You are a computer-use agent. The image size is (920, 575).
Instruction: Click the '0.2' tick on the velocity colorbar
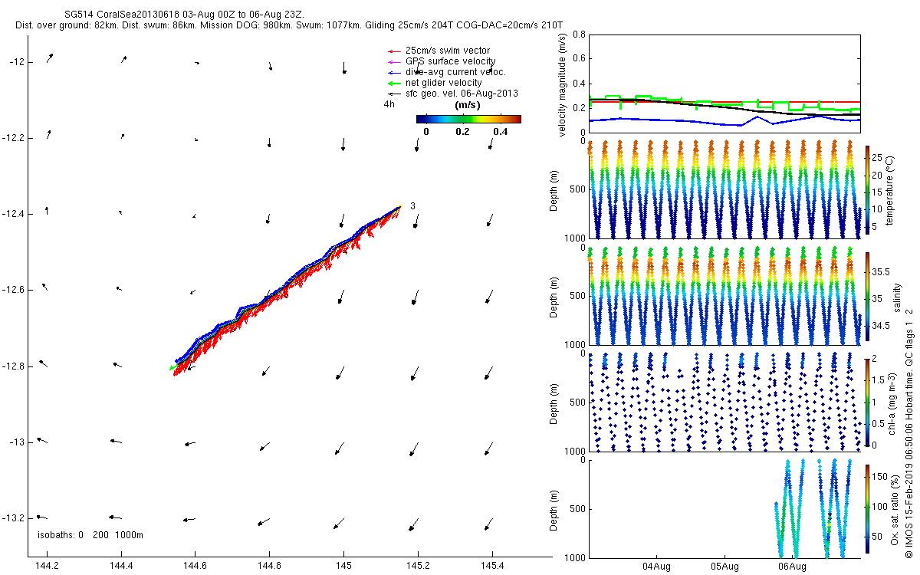coord(463,132)
